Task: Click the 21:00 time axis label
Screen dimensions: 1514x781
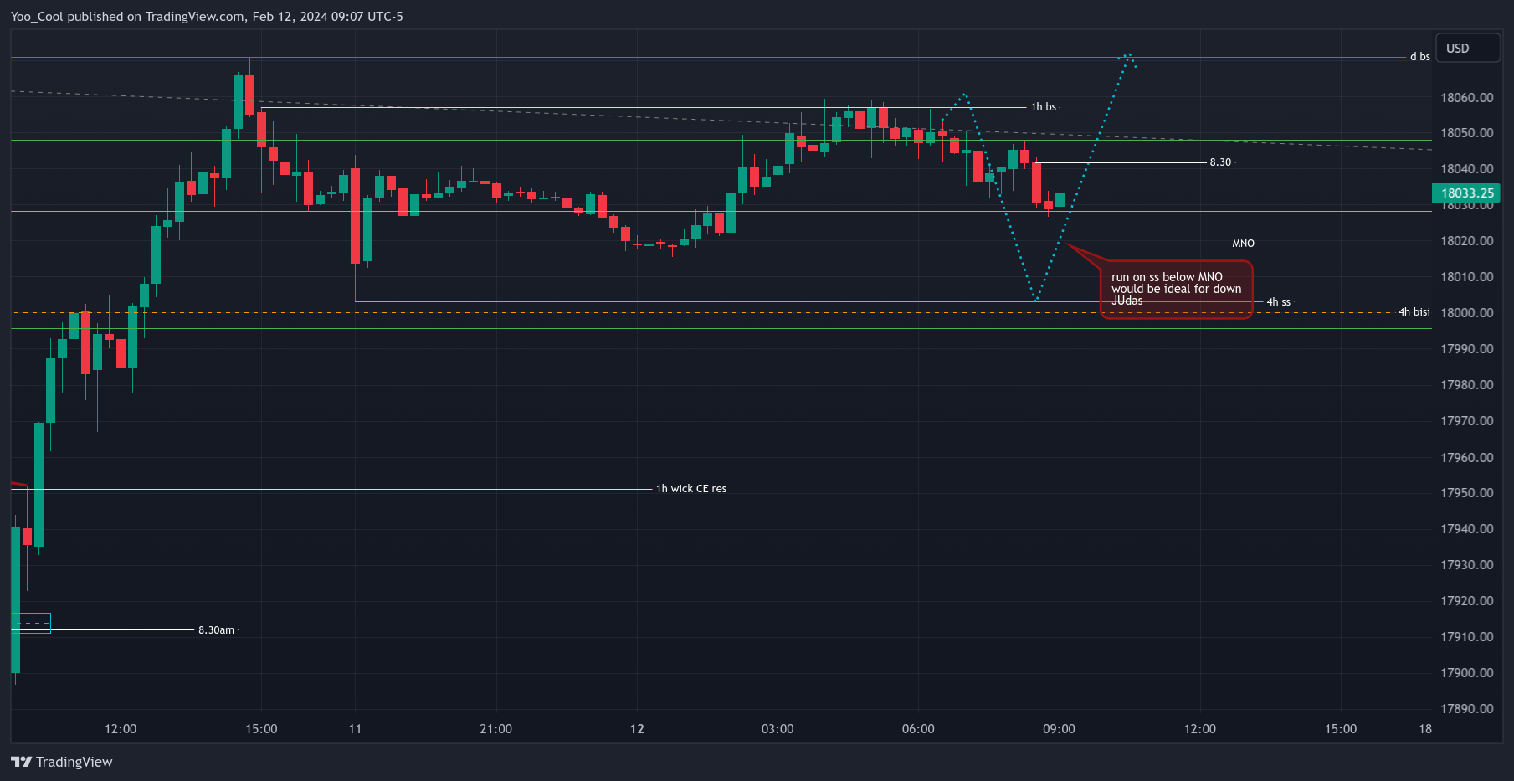Action: pyautogui.click(x=495, y=729)
